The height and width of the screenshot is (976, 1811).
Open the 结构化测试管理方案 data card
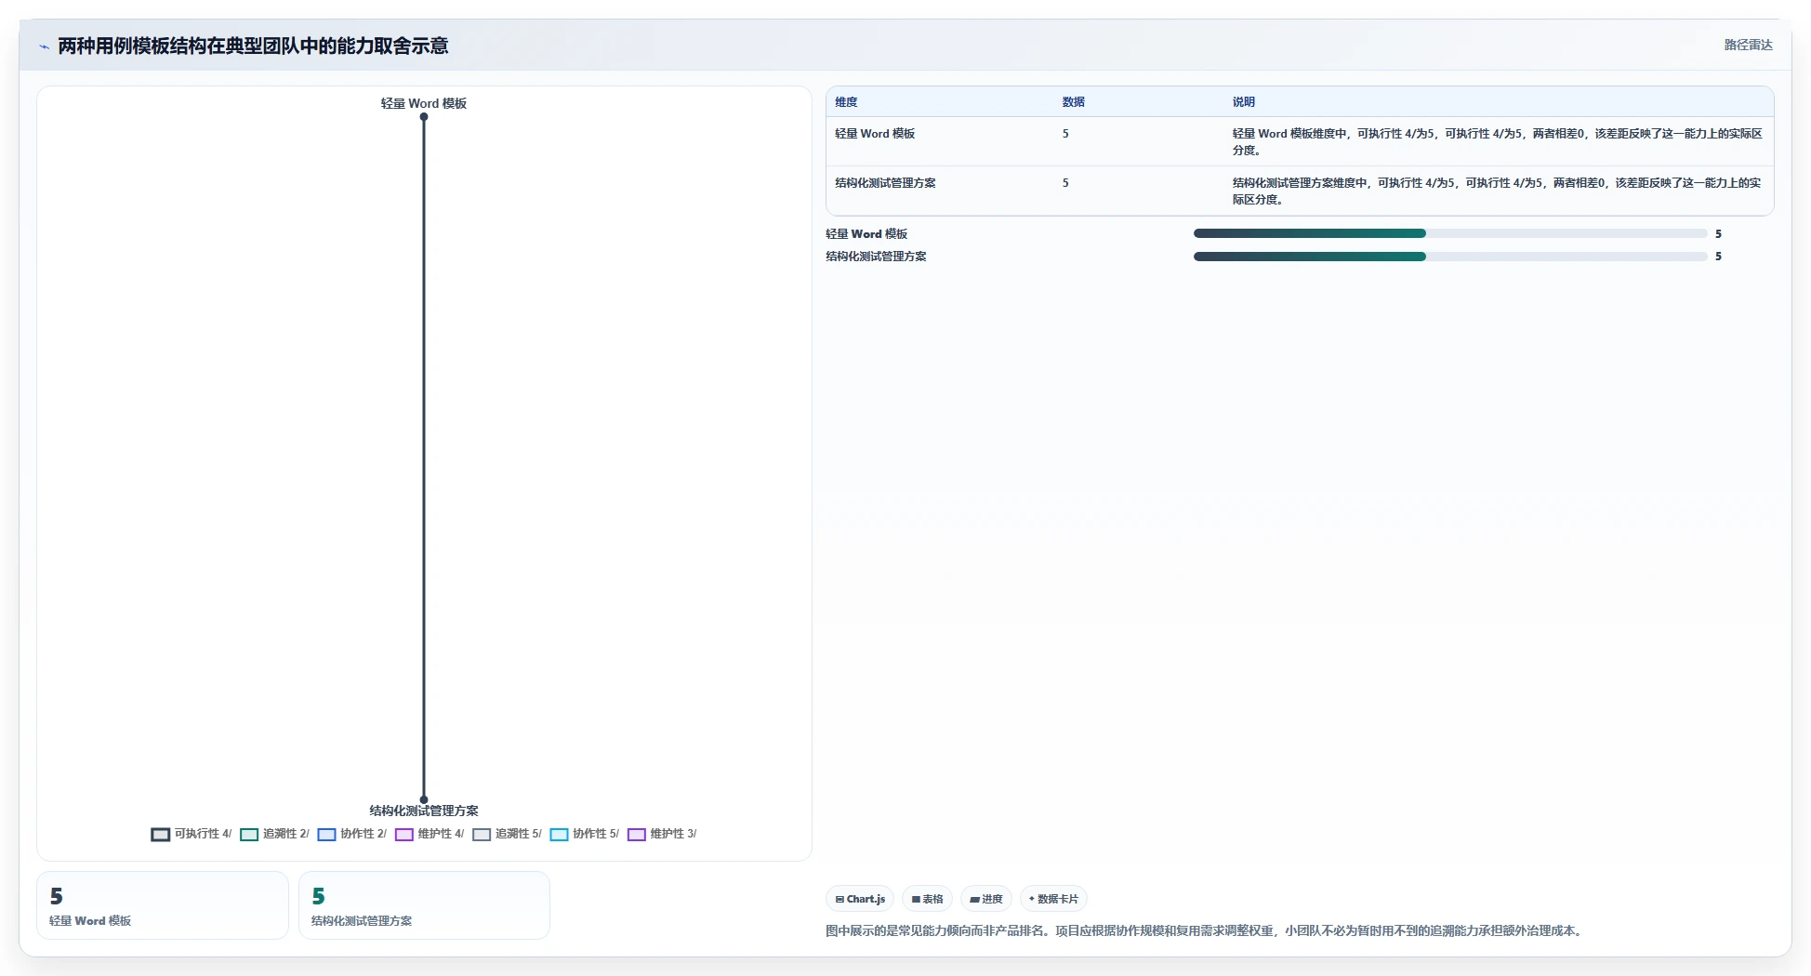click(x=424, y=905)
